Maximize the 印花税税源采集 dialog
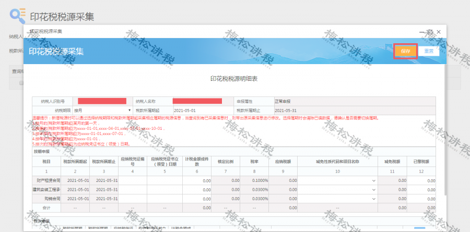 430,32
